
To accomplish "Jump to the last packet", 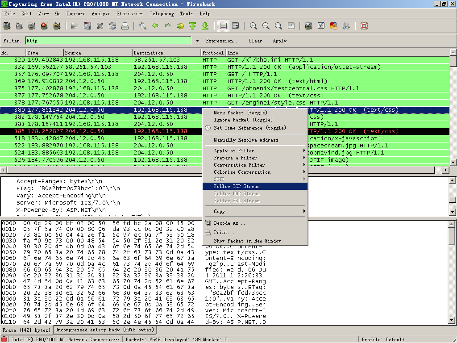I will tap(205, 26).
